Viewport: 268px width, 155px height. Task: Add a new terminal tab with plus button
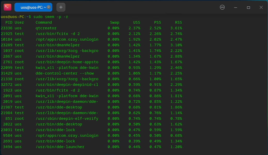click(61, 7)
